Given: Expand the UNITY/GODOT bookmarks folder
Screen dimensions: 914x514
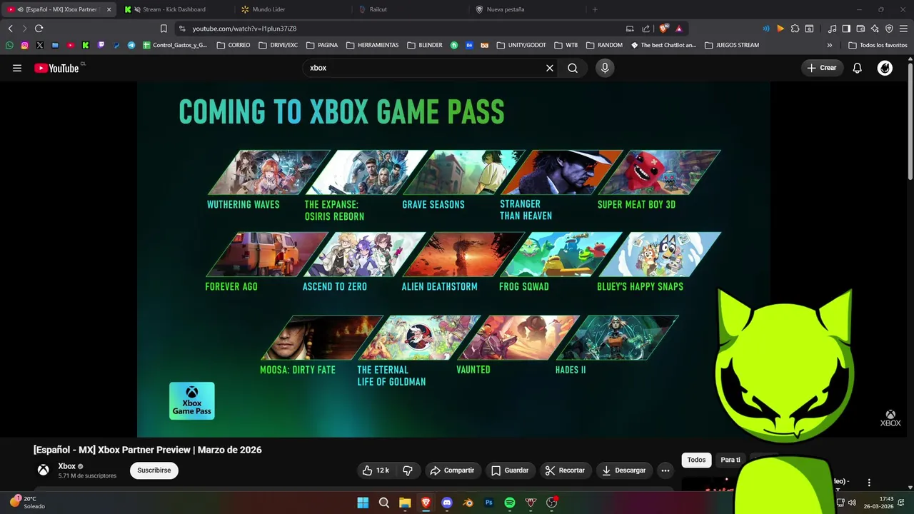Looking at the screenshot, I should pos(521,45).
